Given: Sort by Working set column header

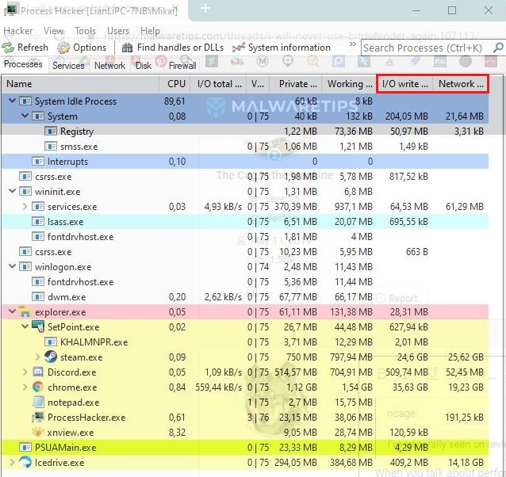Looking at the screenshot, I should pos(349,84).
